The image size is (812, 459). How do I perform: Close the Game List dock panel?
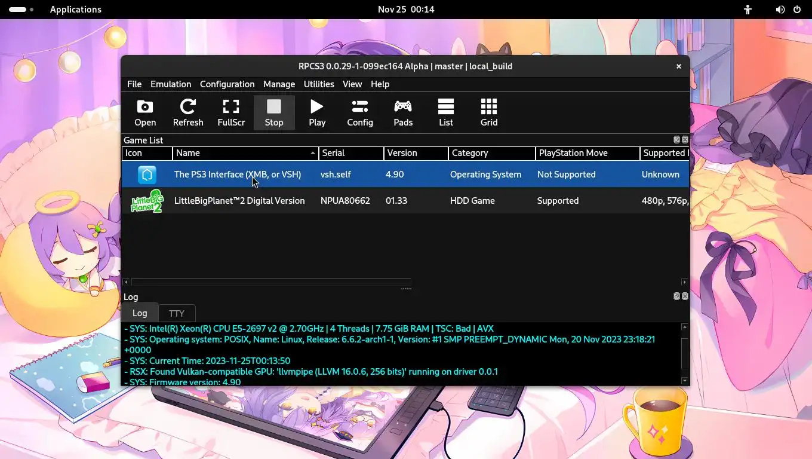[x=685, y=140]
